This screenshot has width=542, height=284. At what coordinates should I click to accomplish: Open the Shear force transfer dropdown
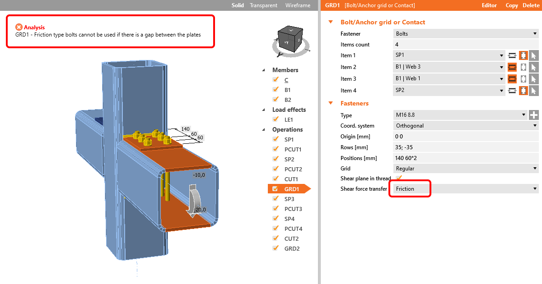[x=466, y=189]
